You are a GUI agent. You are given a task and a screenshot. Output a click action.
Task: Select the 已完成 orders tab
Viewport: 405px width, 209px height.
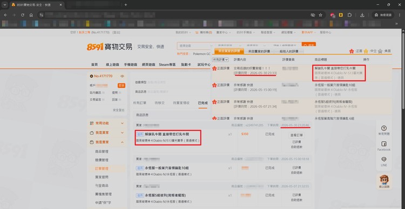pos(202,103)
